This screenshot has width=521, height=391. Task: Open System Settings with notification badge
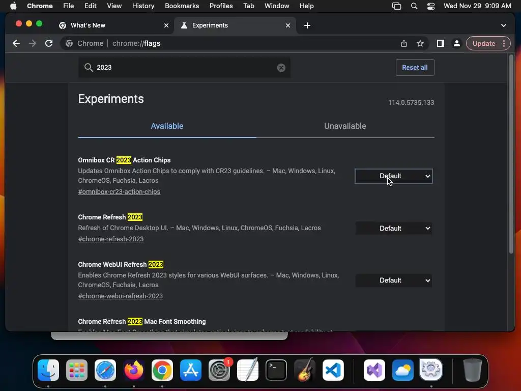tap(219, 370)
